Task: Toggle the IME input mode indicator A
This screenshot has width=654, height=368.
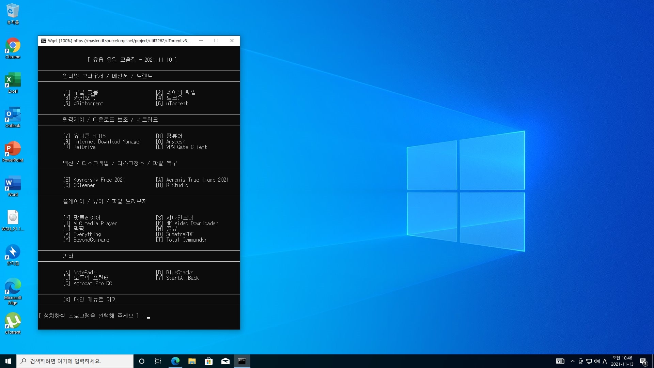Action: pos(605,361)
